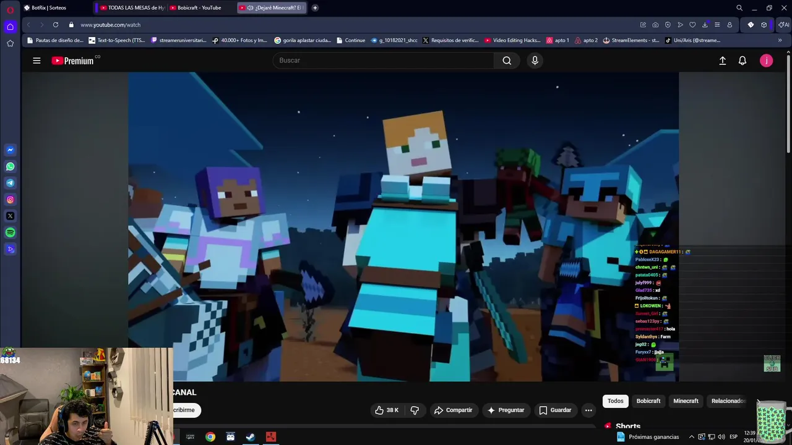Screen dimensions: 792x445
Task: Select the Relacionados filter chip
Action: 728,401
